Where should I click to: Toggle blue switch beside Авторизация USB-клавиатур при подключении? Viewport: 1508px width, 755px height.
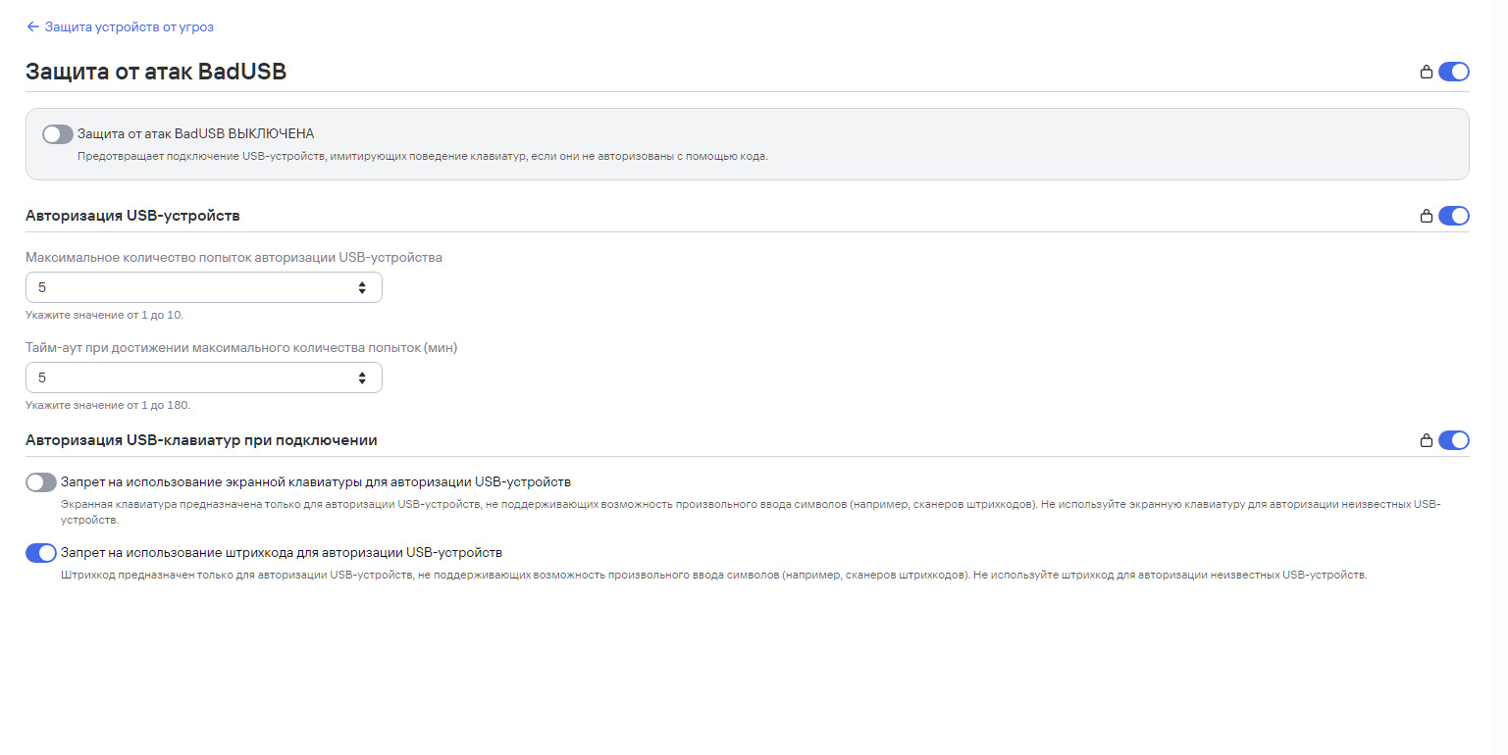(x=1454, y=440)
